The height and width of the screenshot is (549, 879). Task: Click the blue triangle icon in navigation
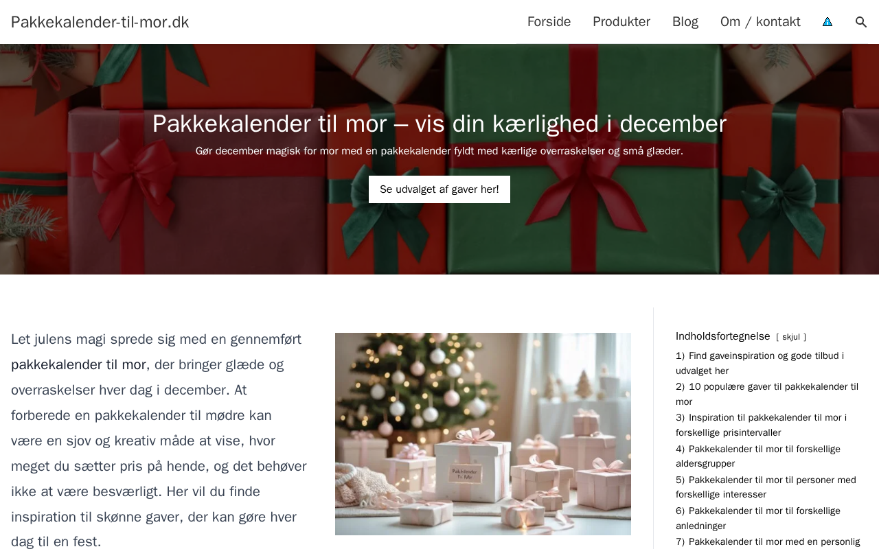point(827,22)
